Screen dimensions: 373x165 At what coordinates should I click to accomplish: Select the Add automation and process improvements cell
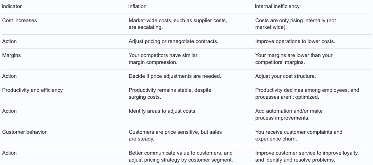coord(289,114)
